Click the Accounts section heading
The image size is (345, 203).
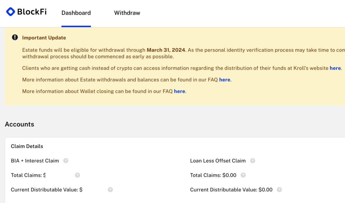pos(20,124)
